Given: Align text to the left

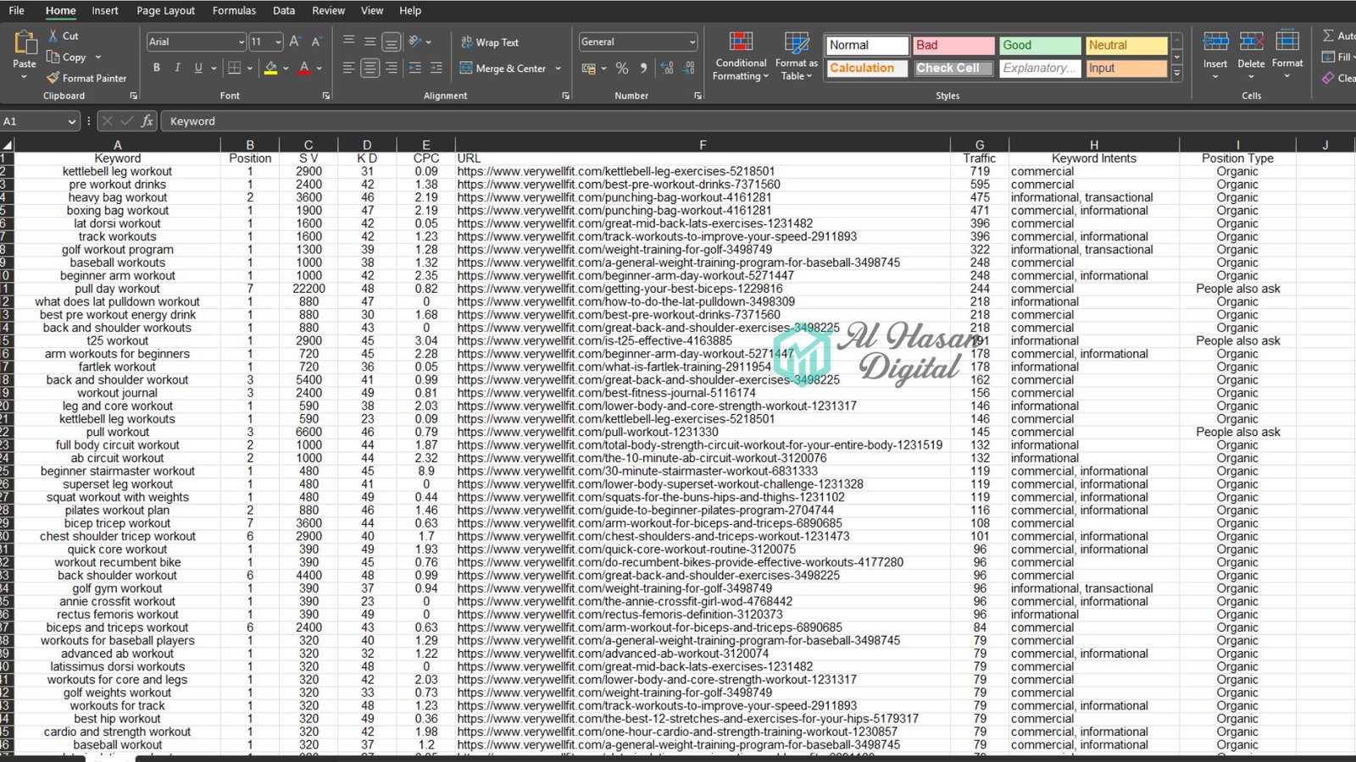Looking at the screenshot, I should tap(348, 68).
